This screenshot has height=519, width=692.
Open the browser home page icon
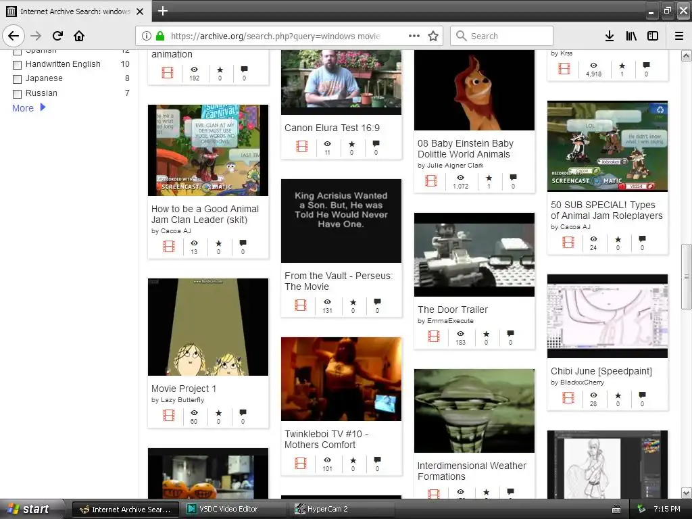click(x=79, y=36)
